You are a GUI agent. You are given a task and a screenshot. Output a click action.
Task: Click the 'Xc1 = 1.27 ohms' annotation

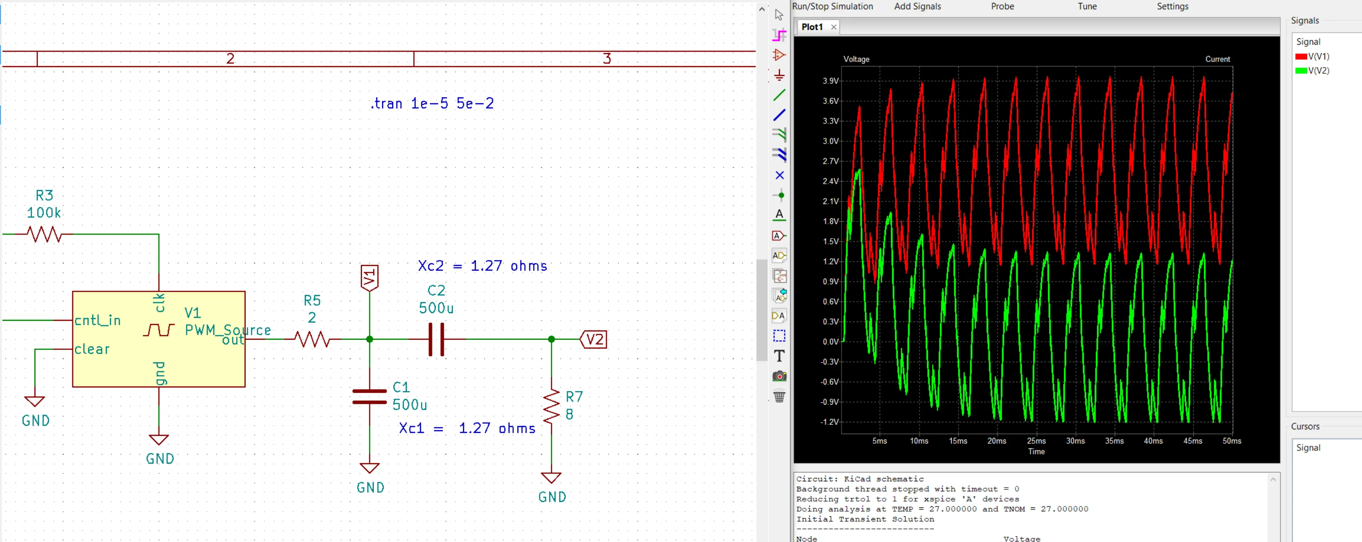coord(467,428)
